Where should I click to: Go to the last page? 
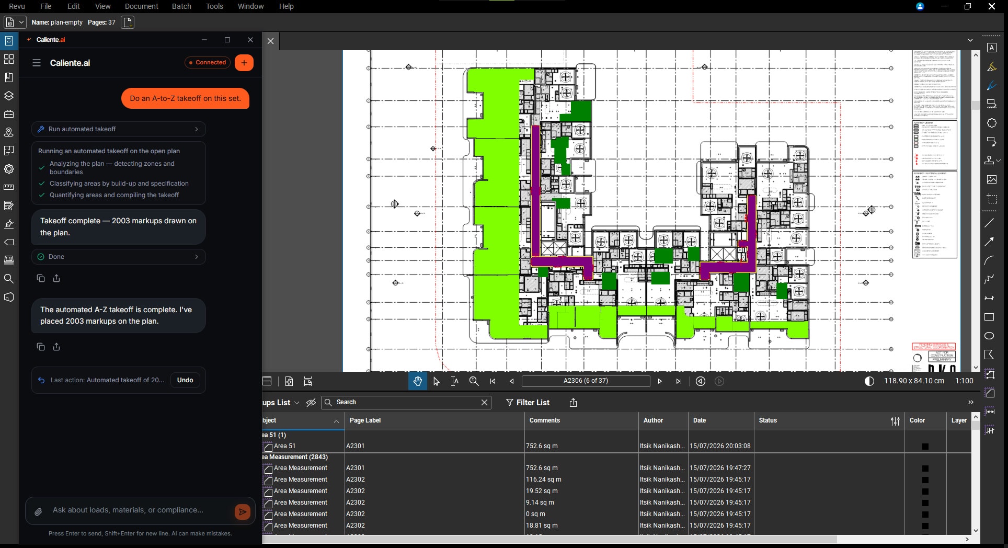(x=679, y=381)
